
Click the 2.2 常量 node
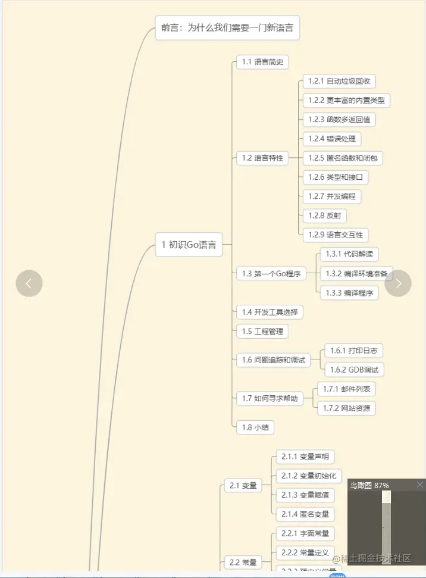pos(243,563)
